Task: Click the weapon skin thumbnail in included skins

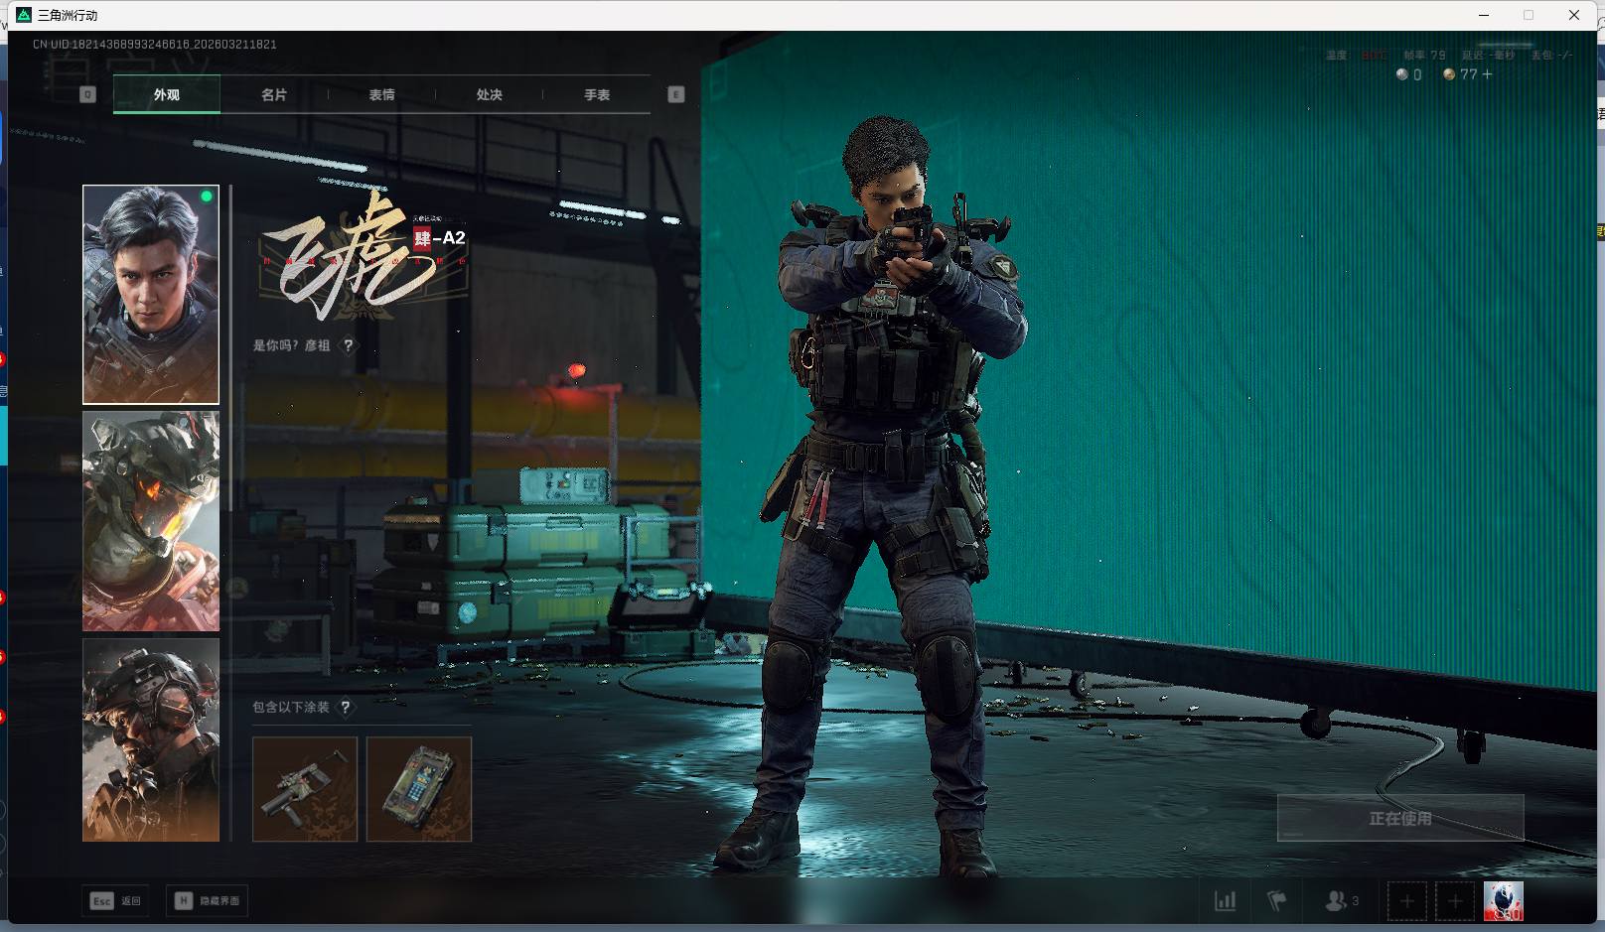Action: coord(305,789)
